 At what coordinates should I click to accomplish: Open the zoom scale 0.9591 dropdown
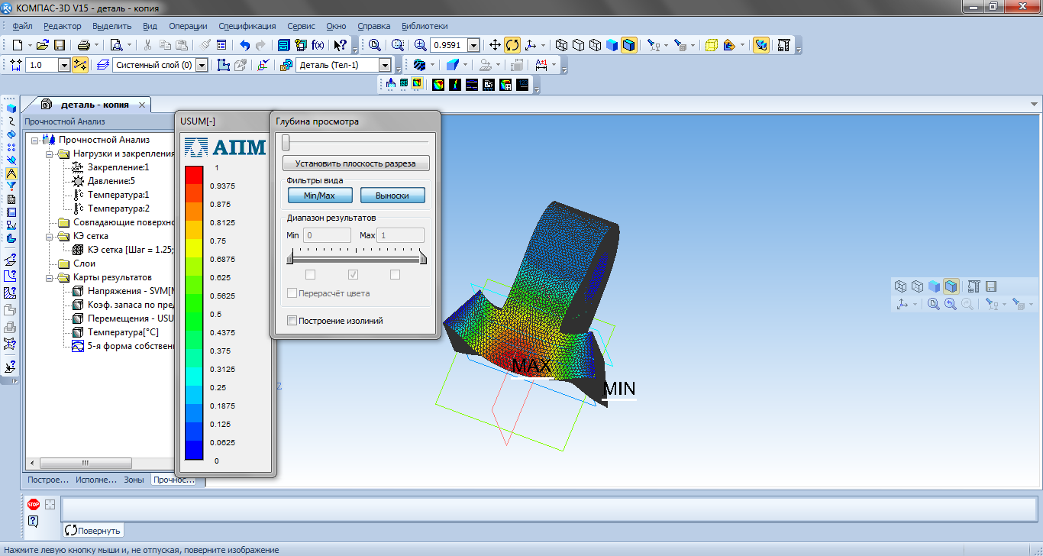coord(473,45)
